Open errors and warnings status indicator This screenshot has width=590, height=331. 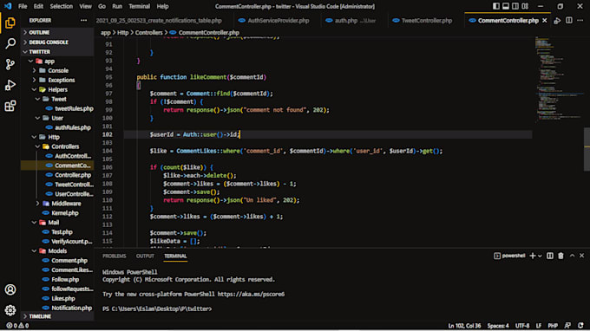click(17, 325)
